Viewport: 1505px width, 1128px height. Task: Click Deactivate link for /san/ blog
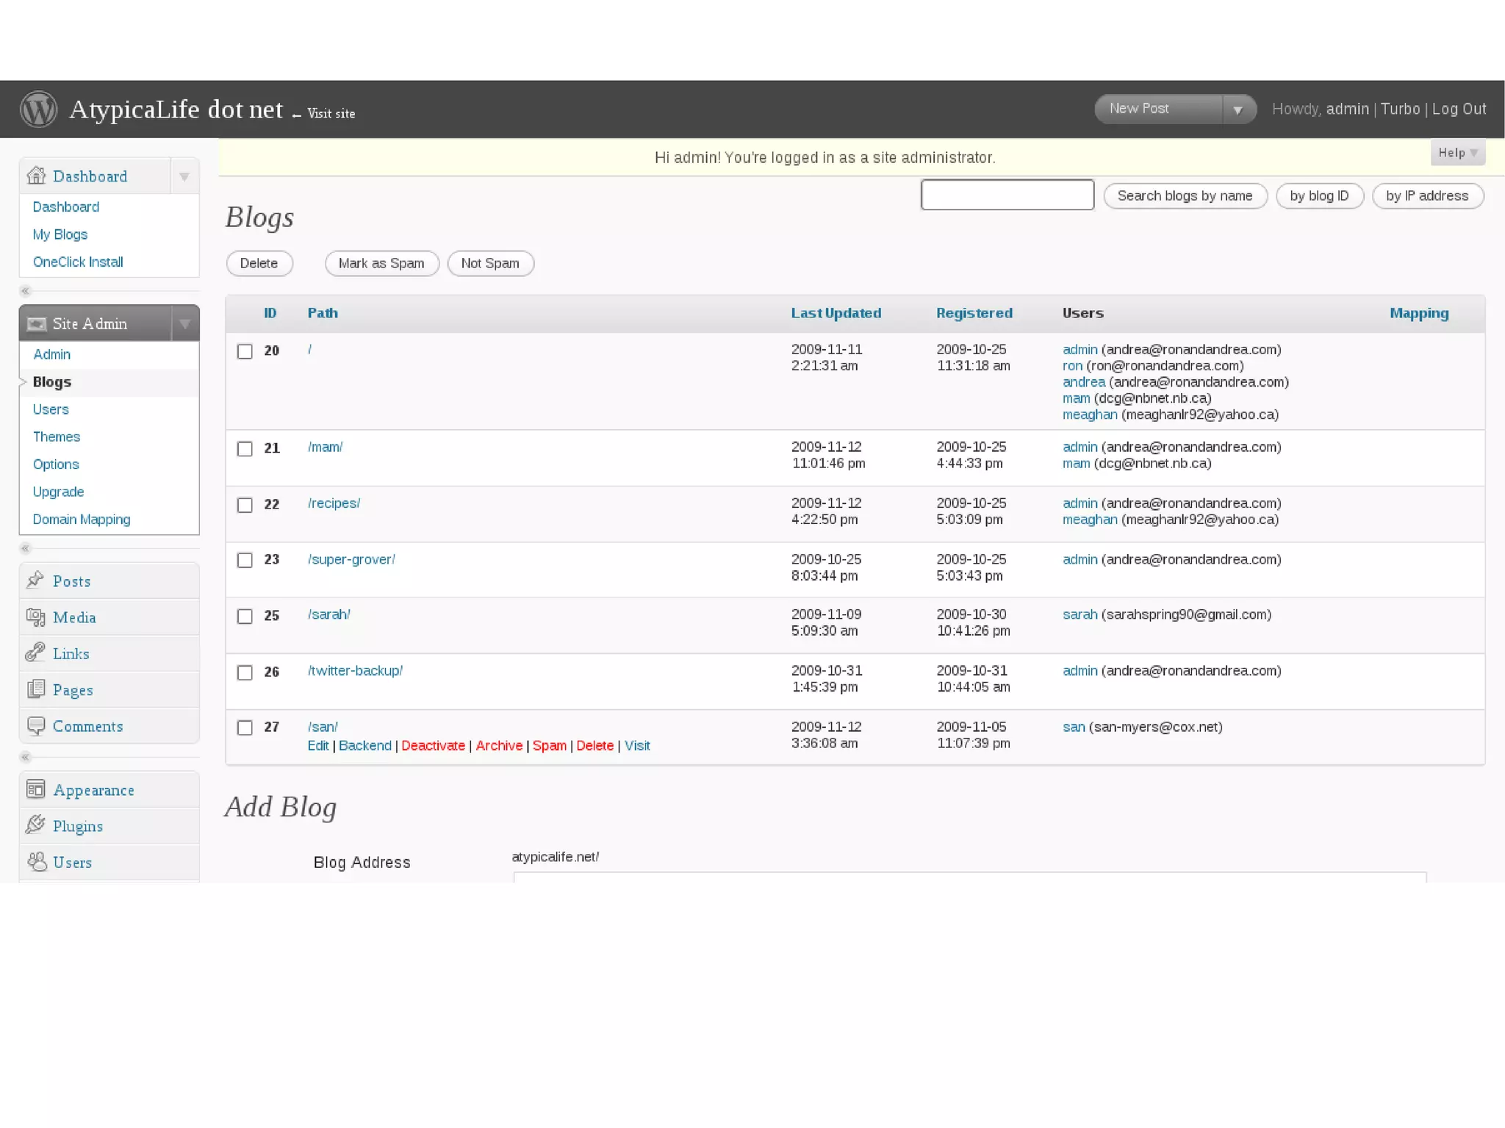click(x=433, y=745)
